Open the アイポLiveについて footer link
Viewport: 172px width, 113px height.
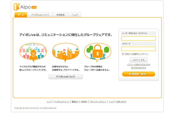coord(61,102)
